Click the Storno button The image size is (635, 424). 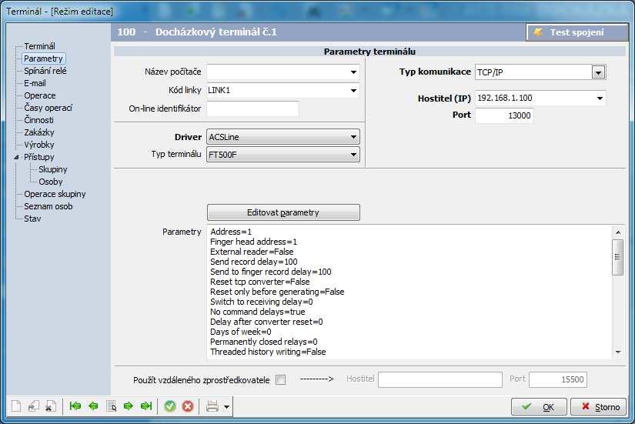click(x=599, y=406)
